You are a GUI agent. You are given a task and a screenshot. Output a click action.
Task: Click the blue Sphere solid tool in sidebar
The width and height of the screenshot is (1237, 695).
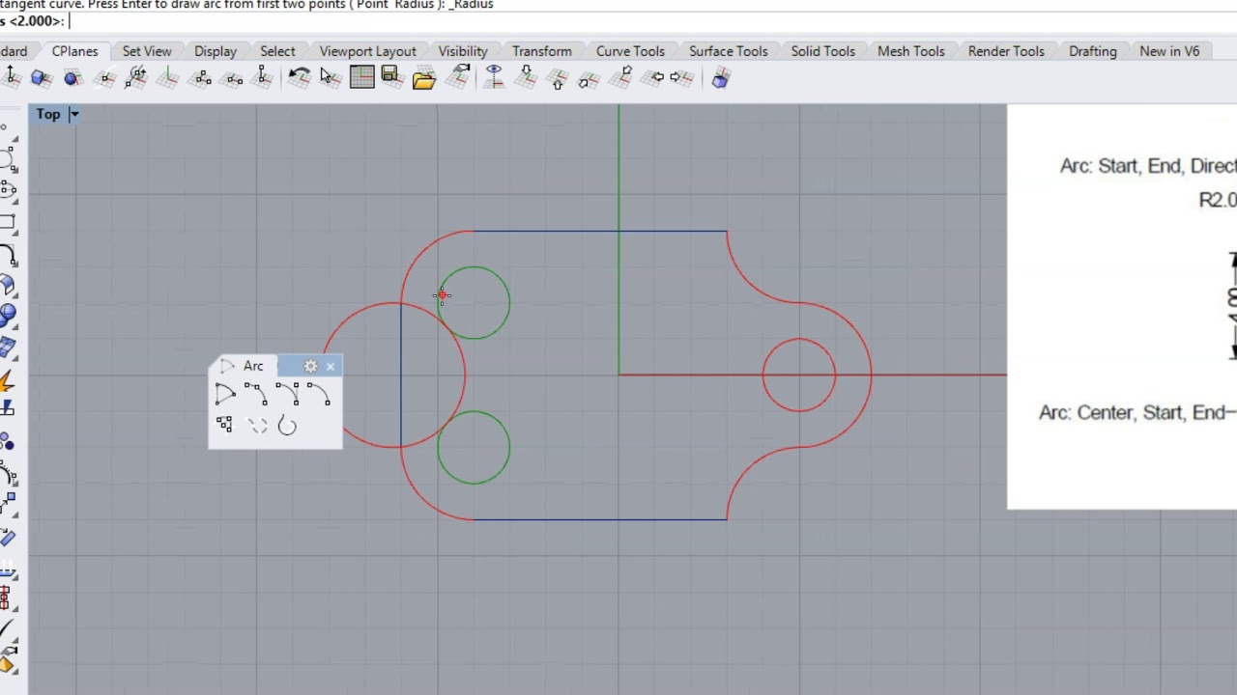(x=8, y=314)
